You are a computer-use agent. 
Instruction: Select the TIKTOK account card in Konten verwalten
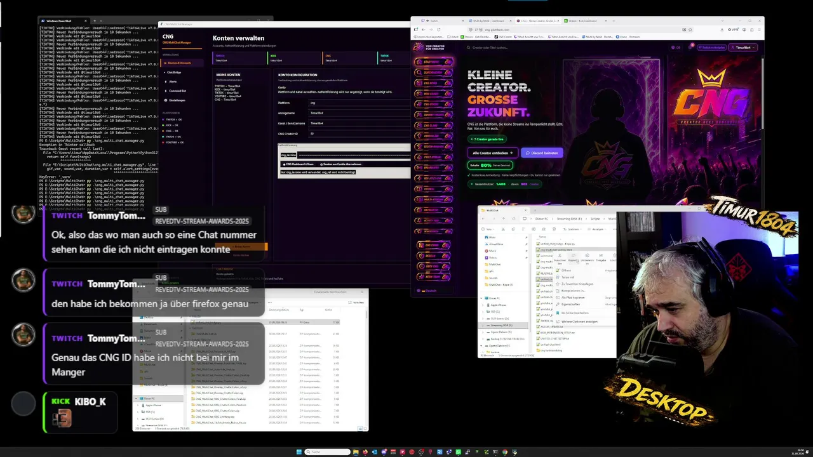[394, 58]
